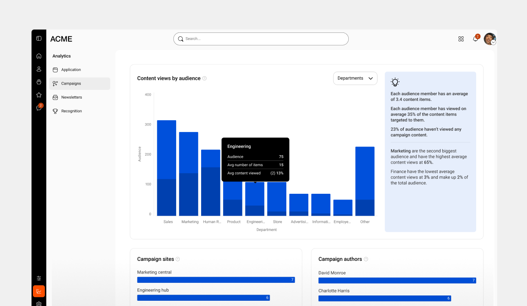Expand the user avatar chevron menu

pyautogui.click(x=494, y=42)
